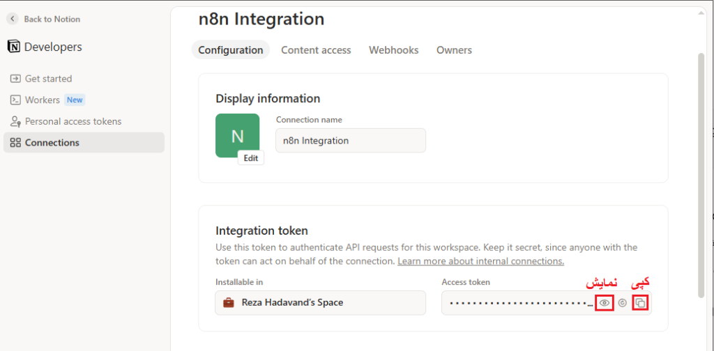This screenshot has width=714, height=351.
Task: Click the n8n Integration page heading
Action: (x=261, y=19)
